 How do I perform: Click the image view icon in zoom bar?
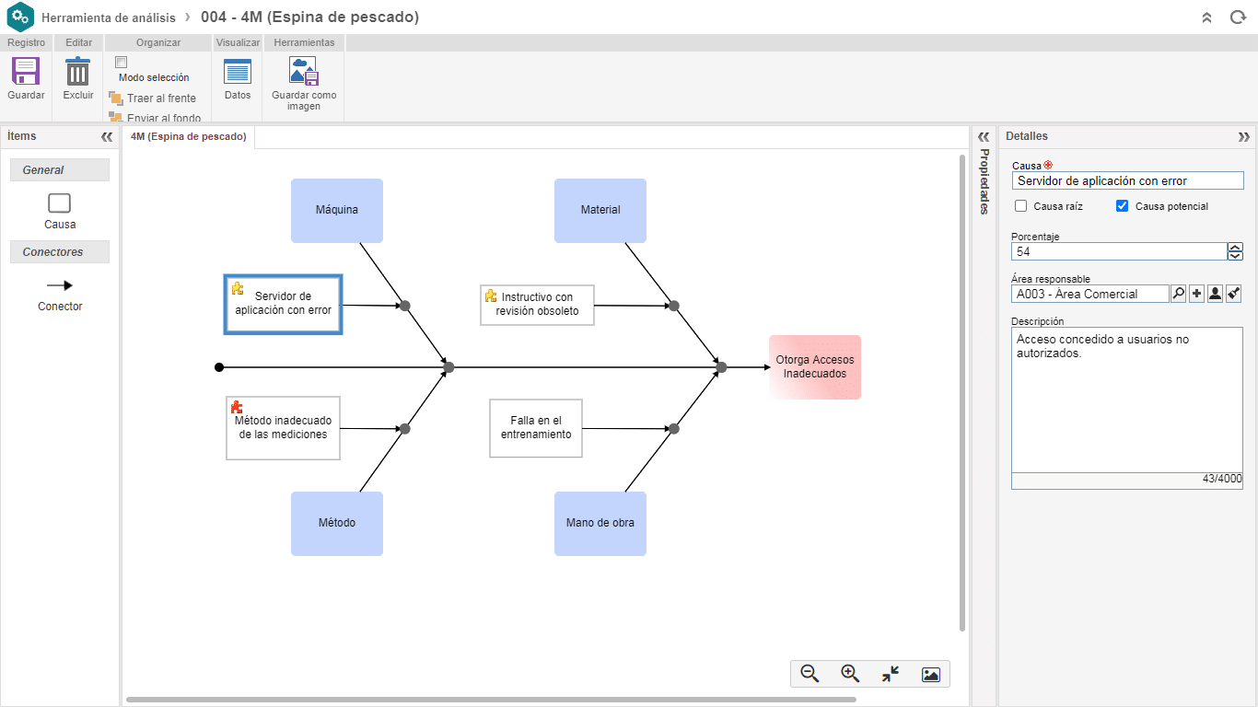pyautogui.click(x=931, y=675)
